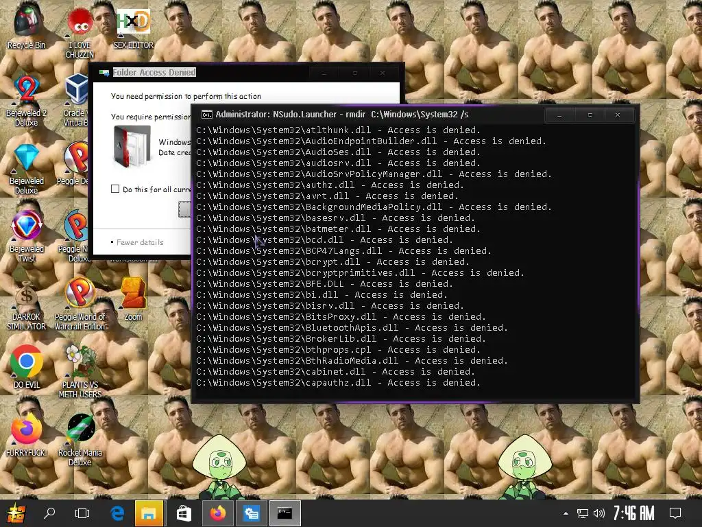Click the BackgroundMediaPolicy.dll console line
This screenshot has height=527, width=702.
pyautogui.click(x=374, y=207)
